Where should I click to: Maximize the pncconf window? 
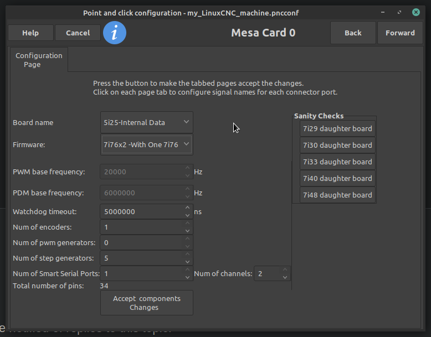399,12
